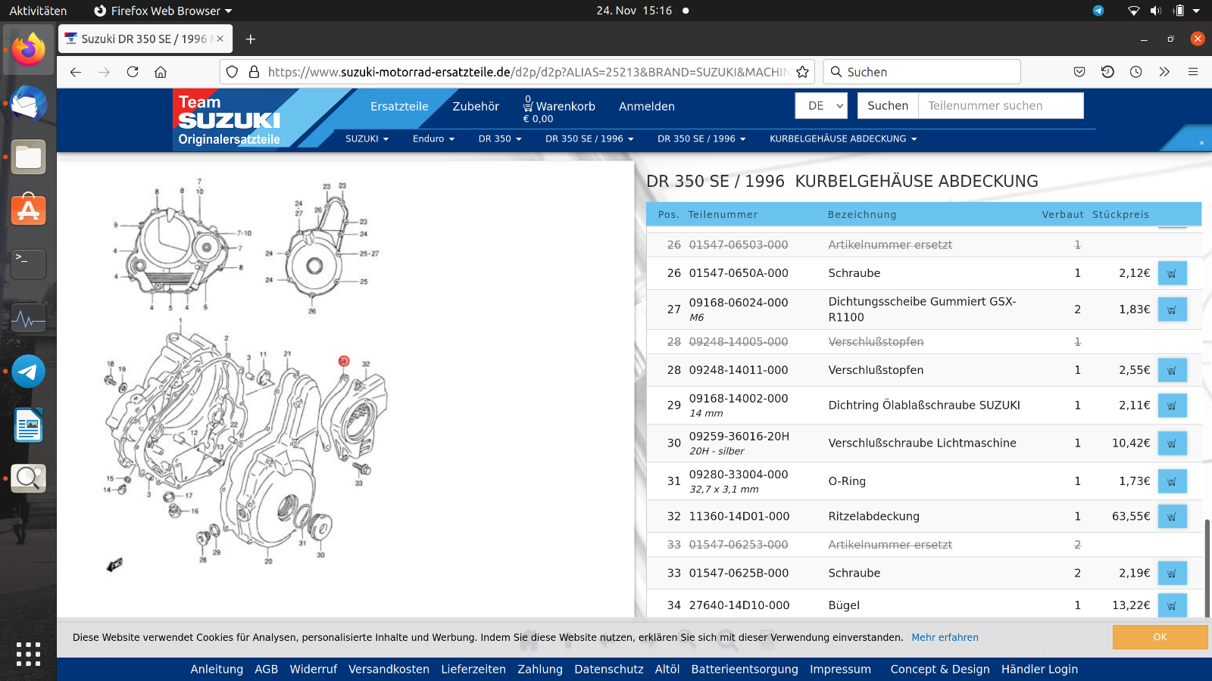Bookmark page with star icon
This screenshot has height=681, width=1212.
pyautogui.click(x=803, y=72)
